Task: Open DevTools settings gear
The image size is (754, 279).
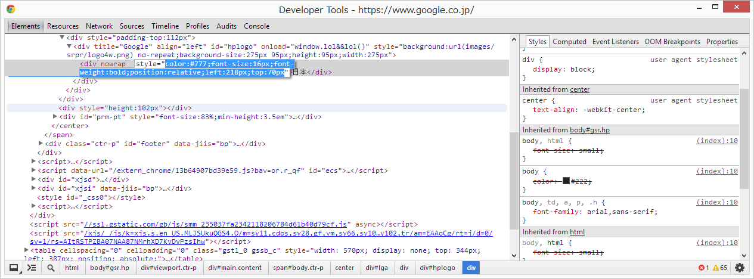Action: point(740,268)
